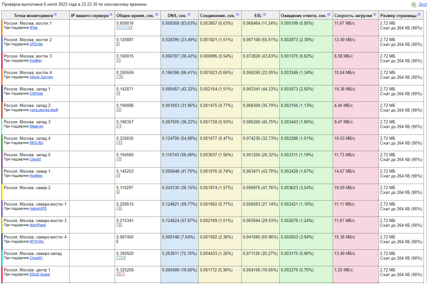
Task: Click the timing bar under 0,325208
Action: (121, 274)
